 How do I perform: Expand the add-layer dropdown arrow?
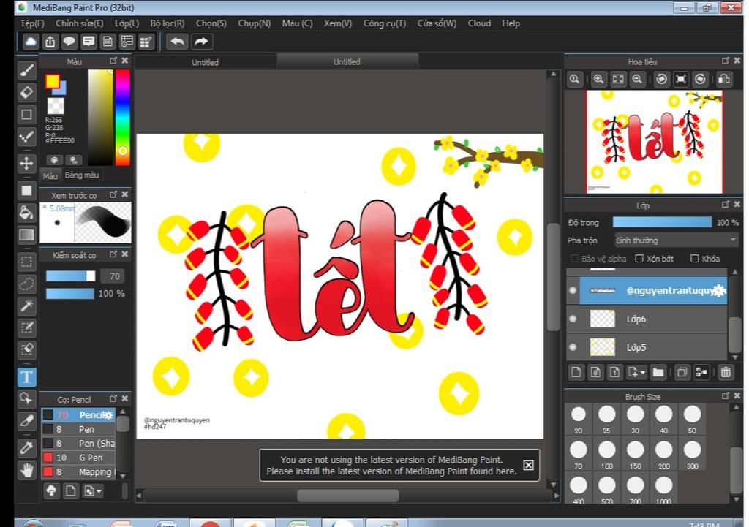click(643, 372)
